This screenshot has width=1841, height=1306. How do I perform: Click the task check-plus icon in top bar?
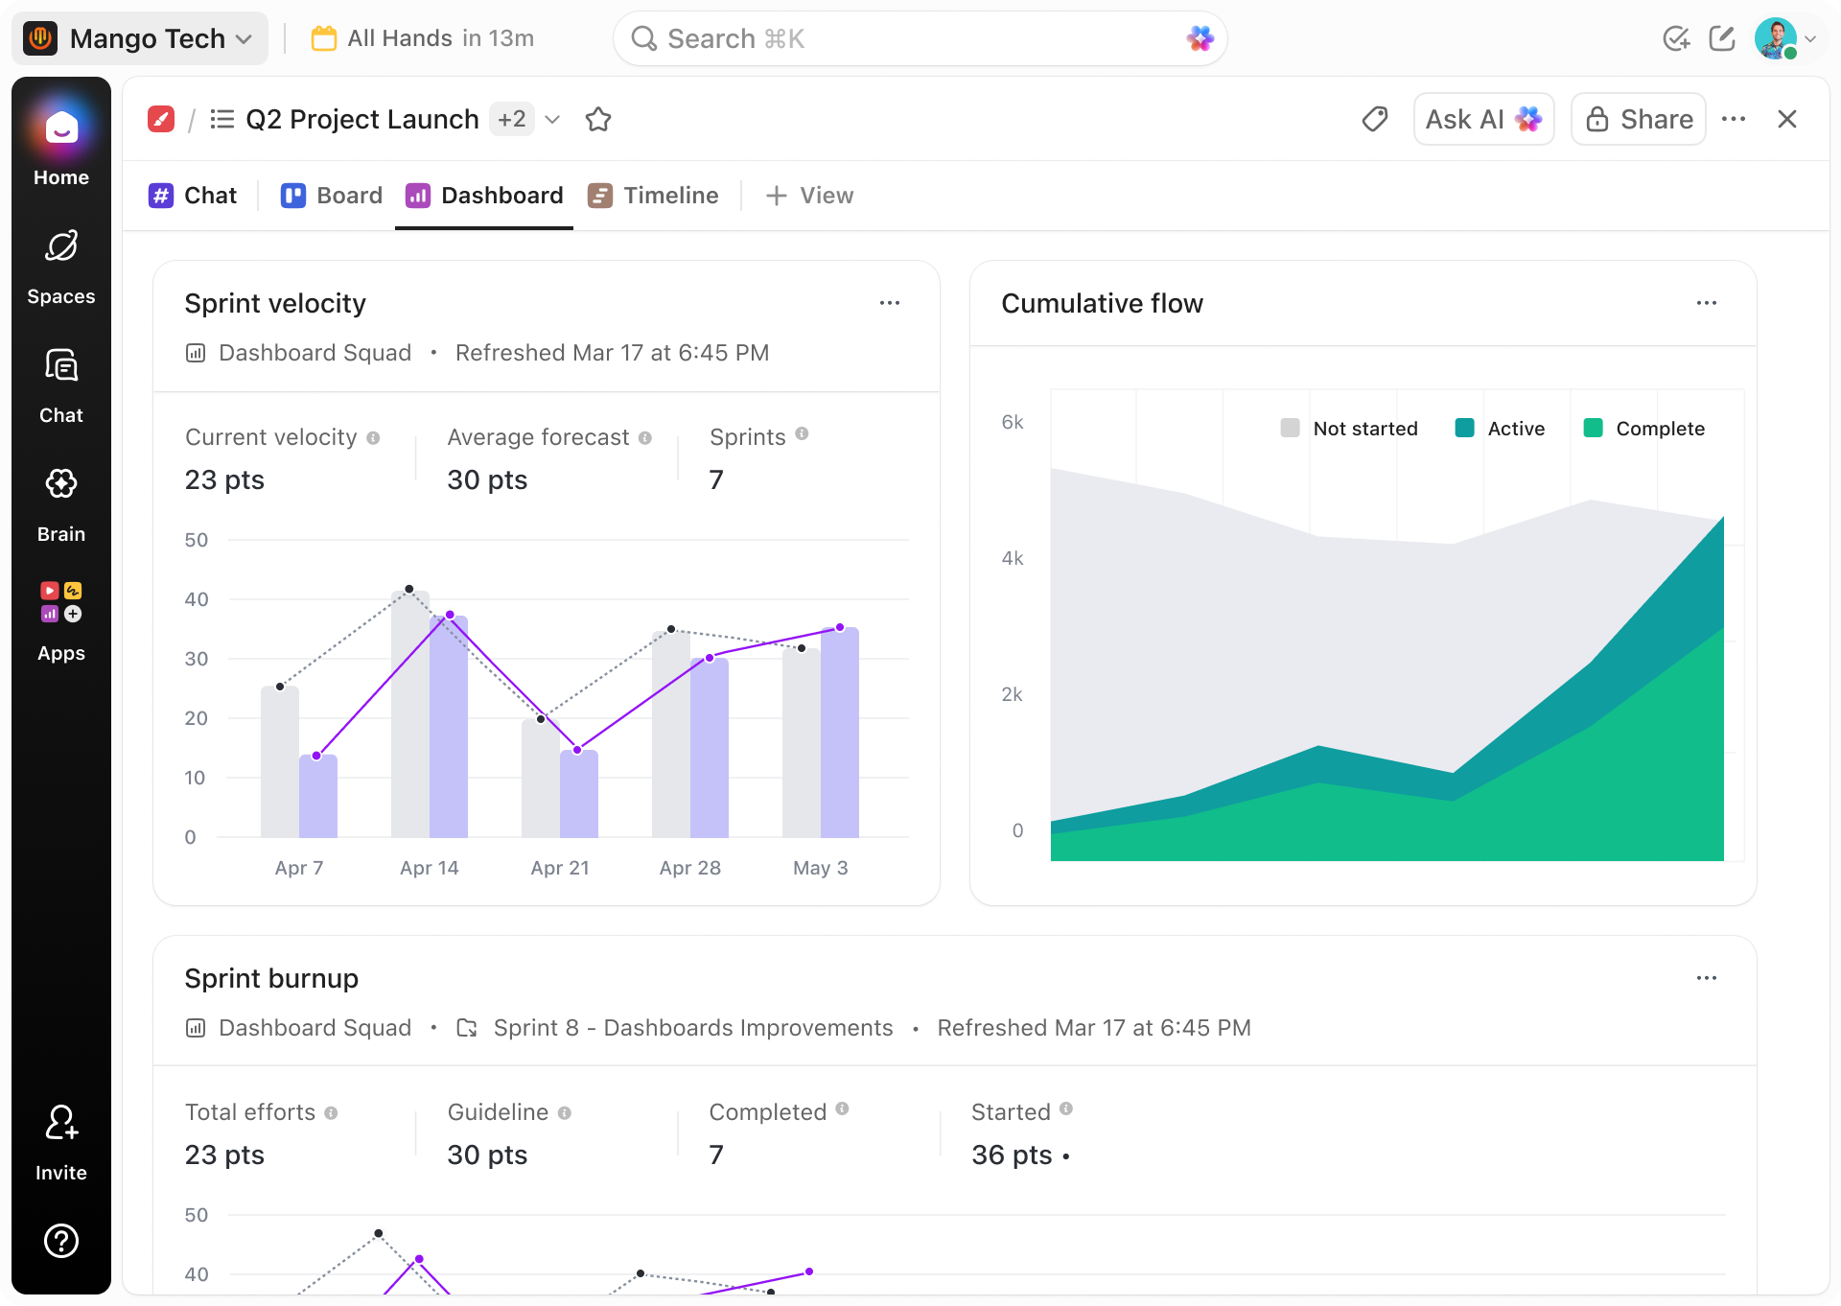pyautogui.click(x=1676, y=38)
